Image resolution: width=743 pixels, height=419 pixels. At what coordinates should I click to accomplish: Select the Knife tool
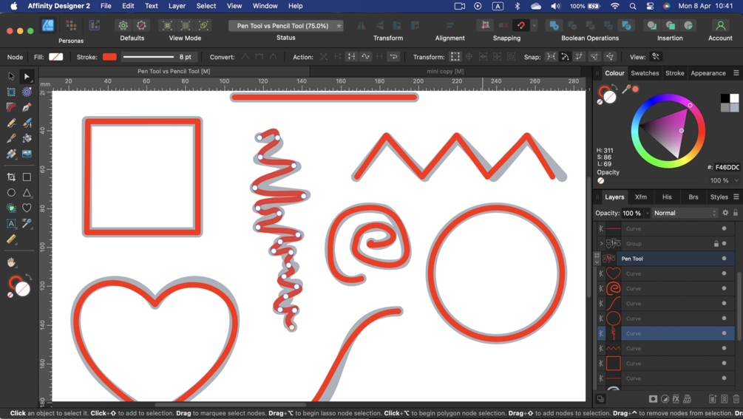[11, 138]
